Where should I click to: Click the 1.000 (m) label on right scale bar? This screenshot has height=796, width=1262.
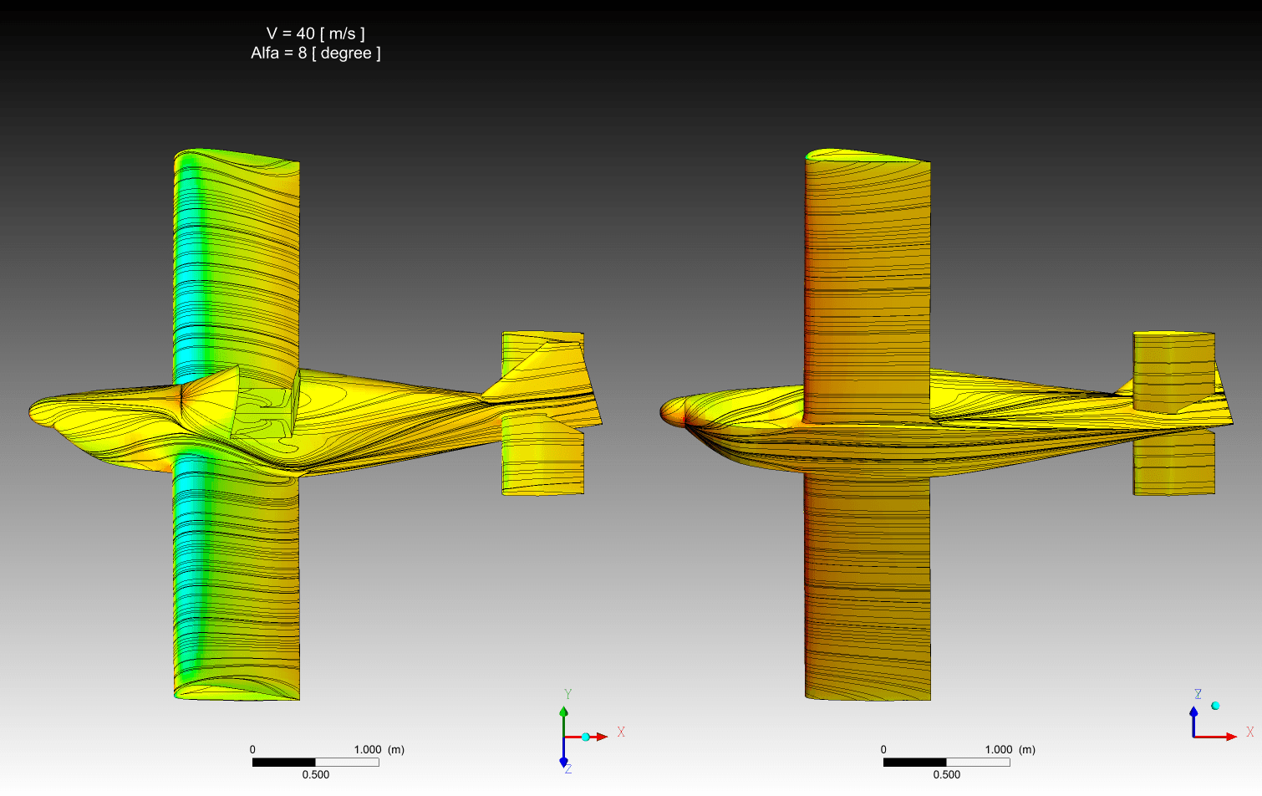point(1010,750)
